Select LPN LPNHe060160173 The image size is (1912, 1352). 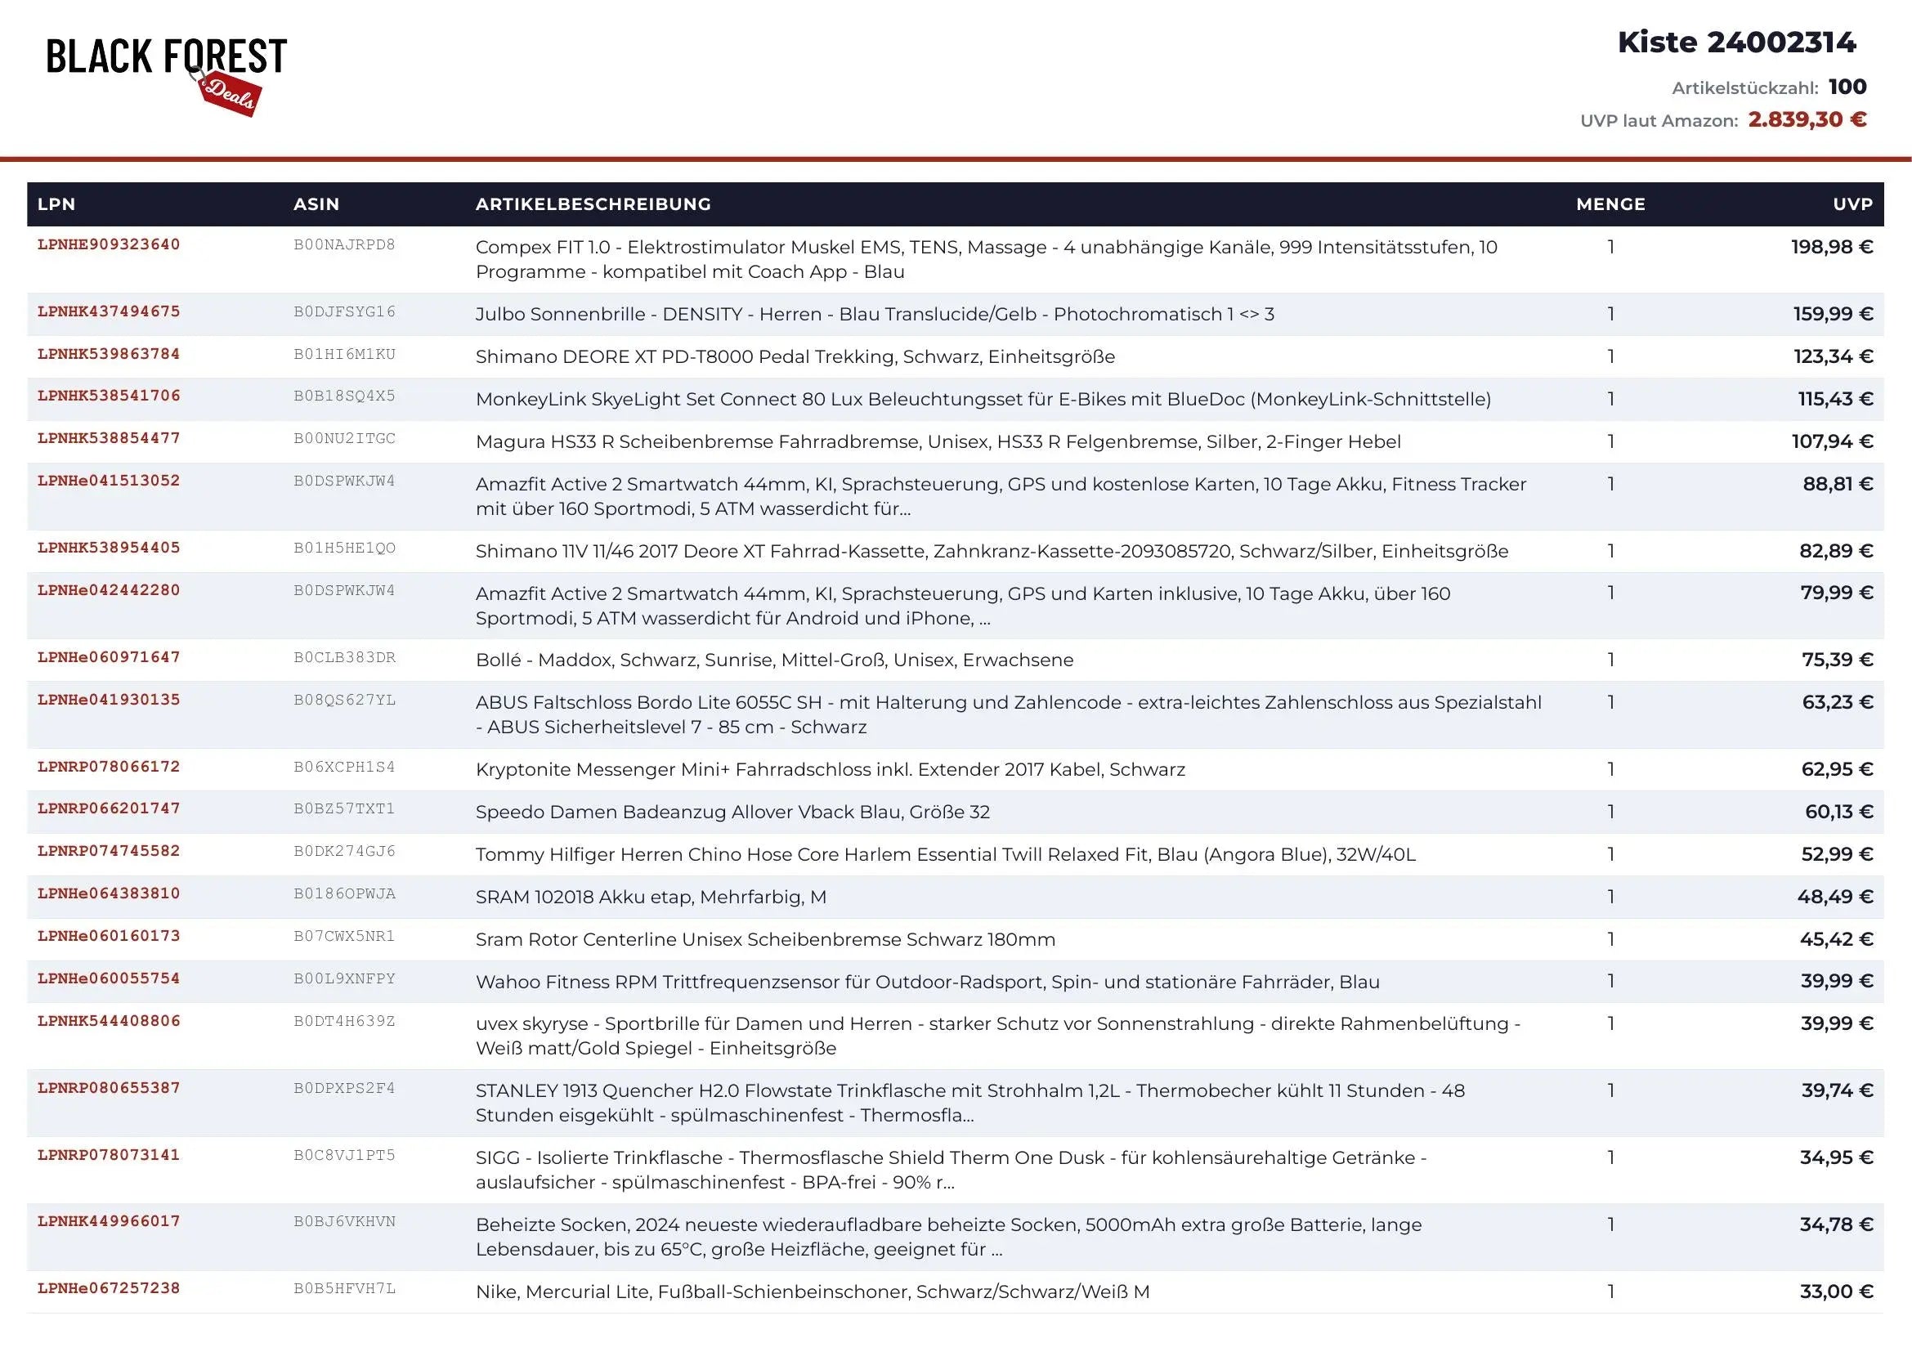[x=109, y=937]
